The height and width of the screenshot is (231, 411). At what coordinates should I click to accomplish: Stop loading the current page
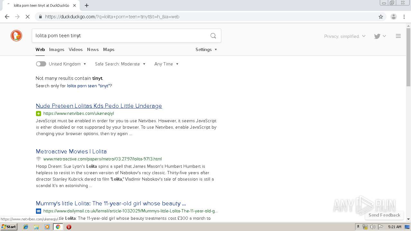pos(28,17)
